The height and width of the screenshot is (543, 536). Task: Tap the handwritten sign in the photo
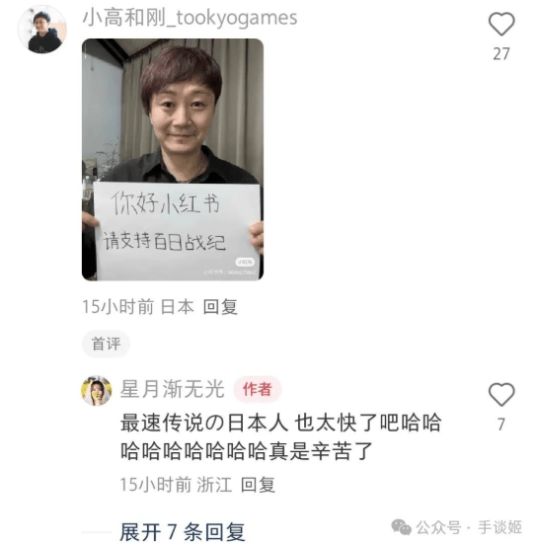coord(177,230)
